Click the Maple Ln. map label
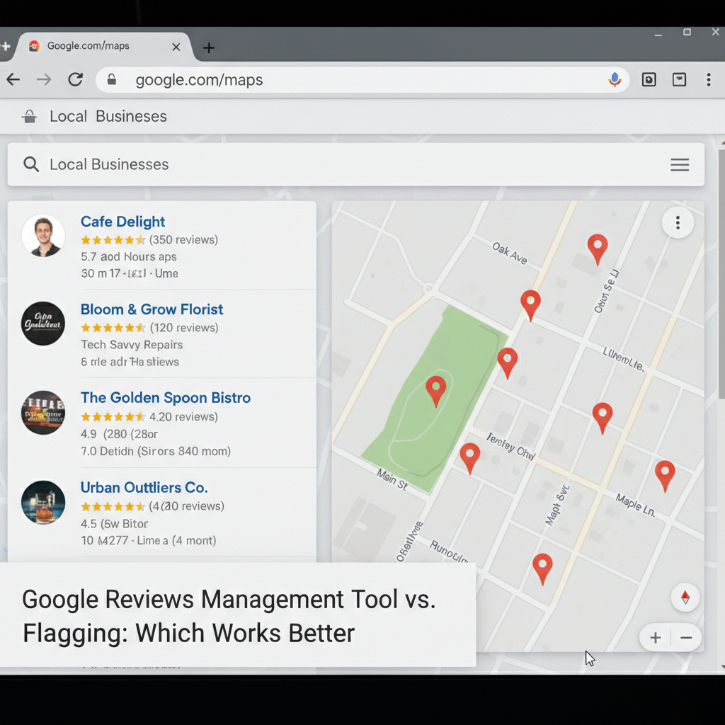The image size is (725, 725). coord(635,506)
